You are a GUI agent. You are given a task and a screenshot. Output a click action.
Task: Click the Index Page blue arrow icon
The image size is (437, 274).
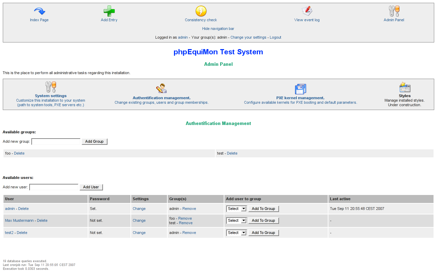pyautogui.click(x=39, y=11)
